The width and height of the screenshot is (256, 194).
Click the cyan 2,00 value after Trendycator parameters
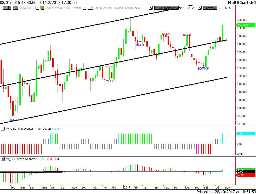pyautogui.click(x=57, y=129)
